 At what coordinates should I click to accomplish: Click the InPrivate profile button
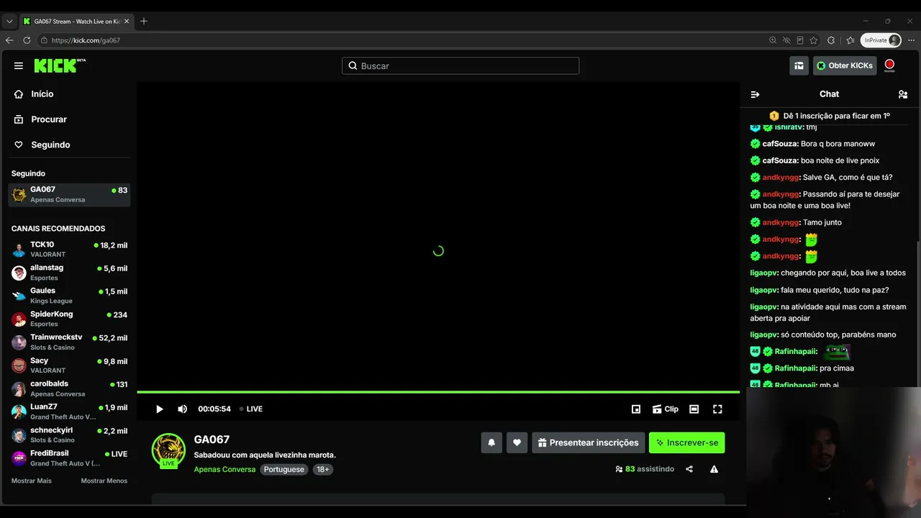(x=882, y=40)
